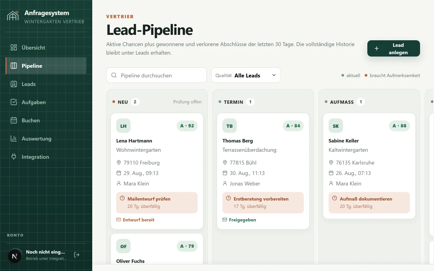
Task: Click the Buchen calendar icon
Action: (14, 120)
